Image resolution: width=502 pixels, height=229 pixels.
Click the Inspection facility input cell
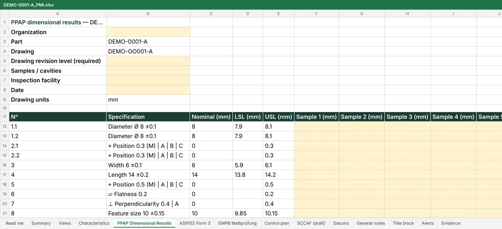tap(148, 80)
